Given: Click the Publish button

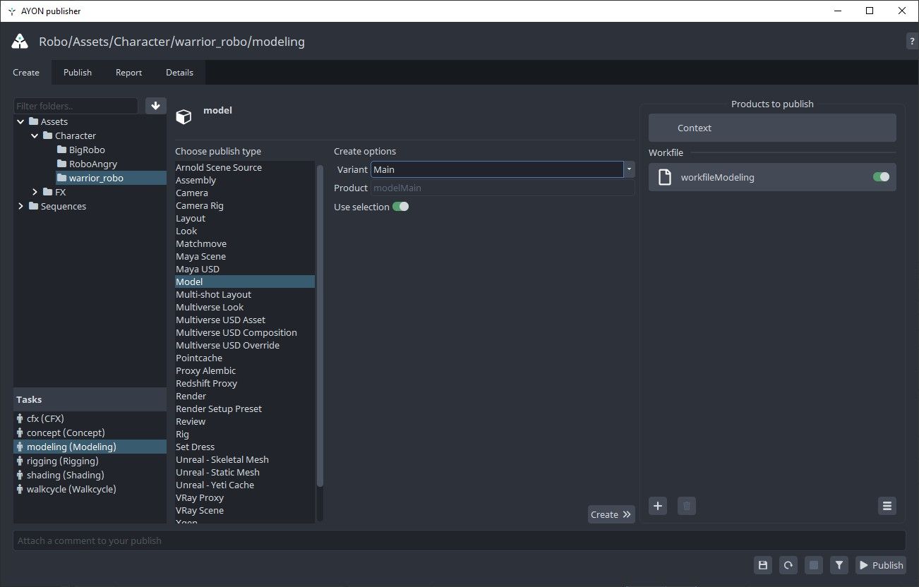Looking at the screenshot, I should pos(880,564).
